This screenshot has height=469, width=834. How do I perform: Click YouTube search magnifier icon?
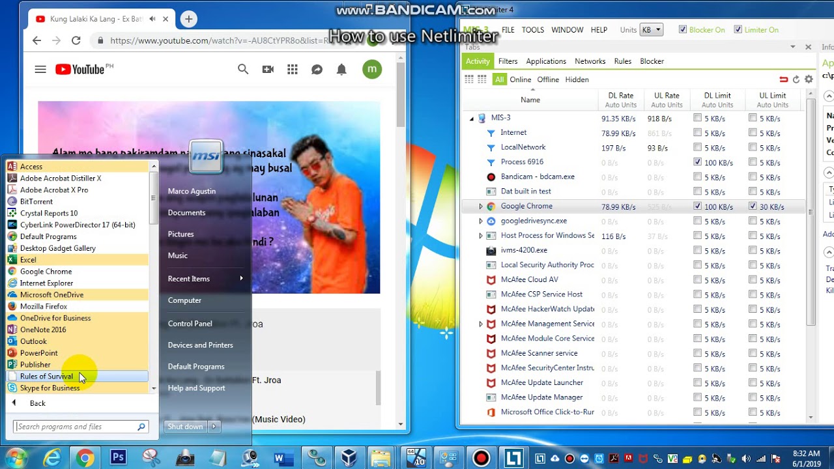coord(243,69)
